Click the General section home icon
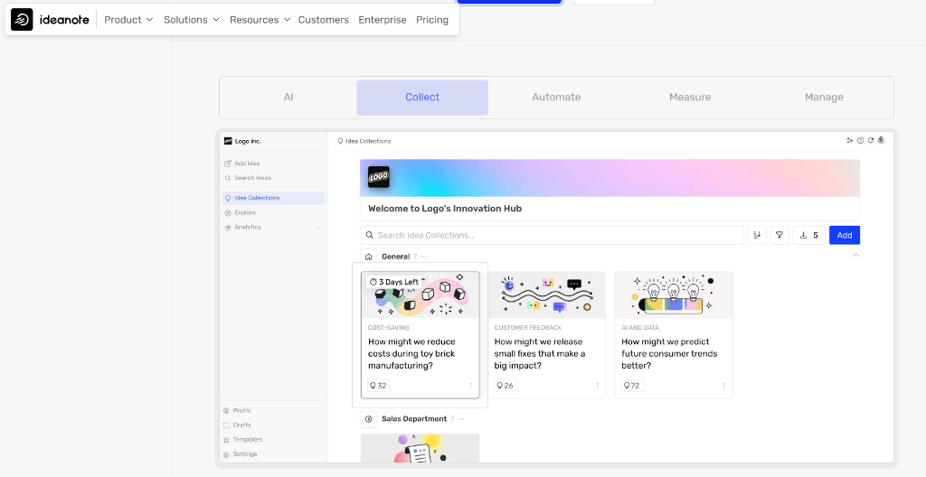926x477 pixels. (369, 257)
